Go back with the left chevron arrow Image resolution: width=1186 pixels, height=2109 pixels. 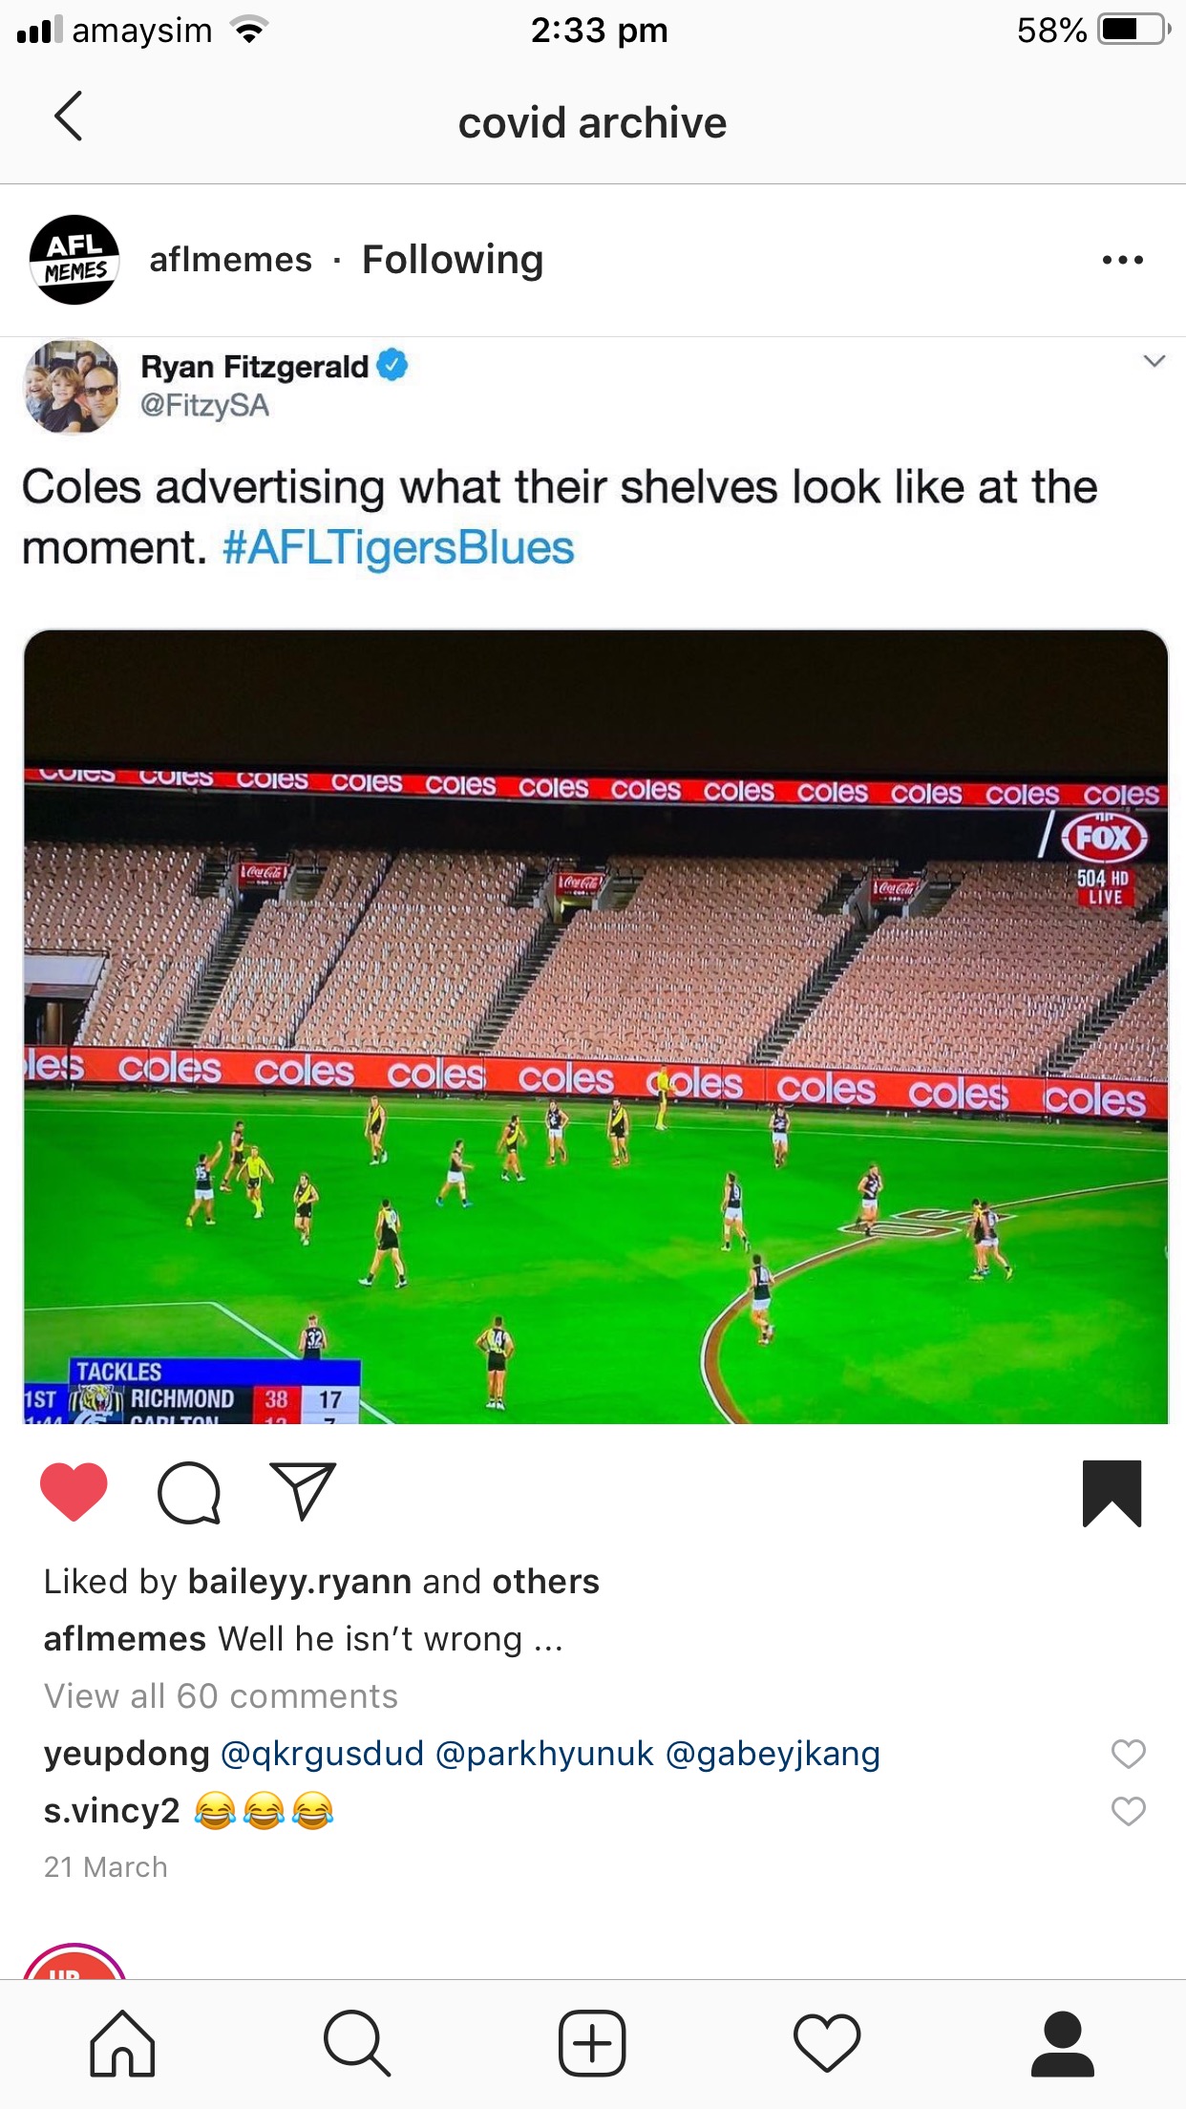(69, 117)
